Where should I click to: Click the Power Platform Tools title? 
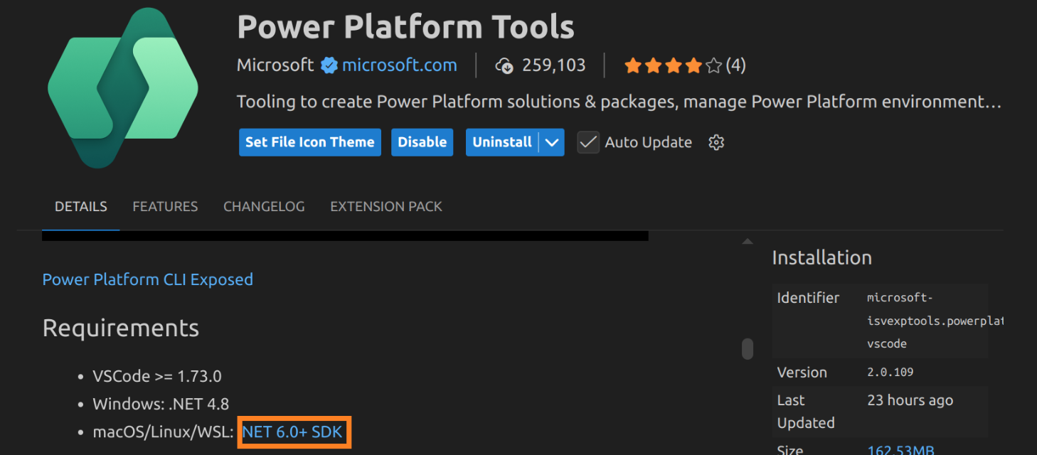click(x=405, y=27)
